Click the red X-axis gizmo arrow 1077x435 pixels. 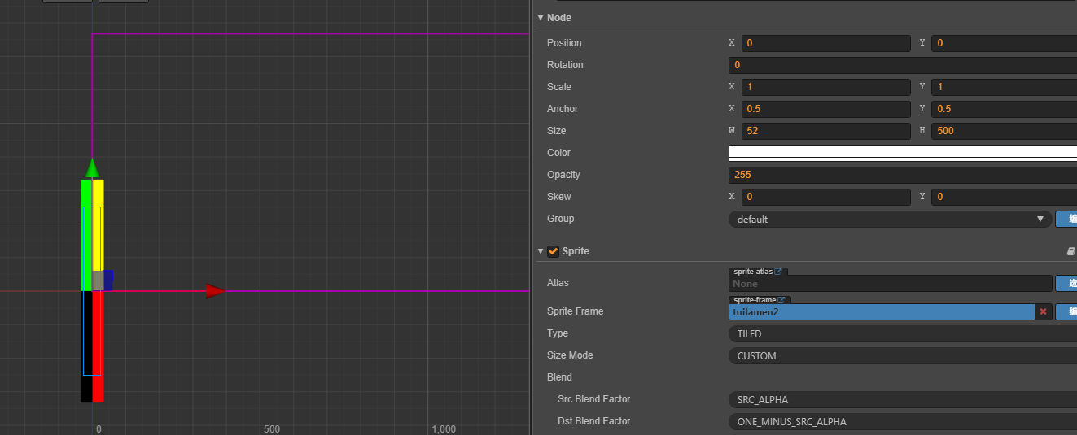(215, 291)
